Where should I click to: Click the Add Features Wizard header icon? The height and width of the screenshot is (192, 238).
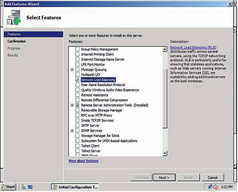pyautogui.click(x=13, y=18)
